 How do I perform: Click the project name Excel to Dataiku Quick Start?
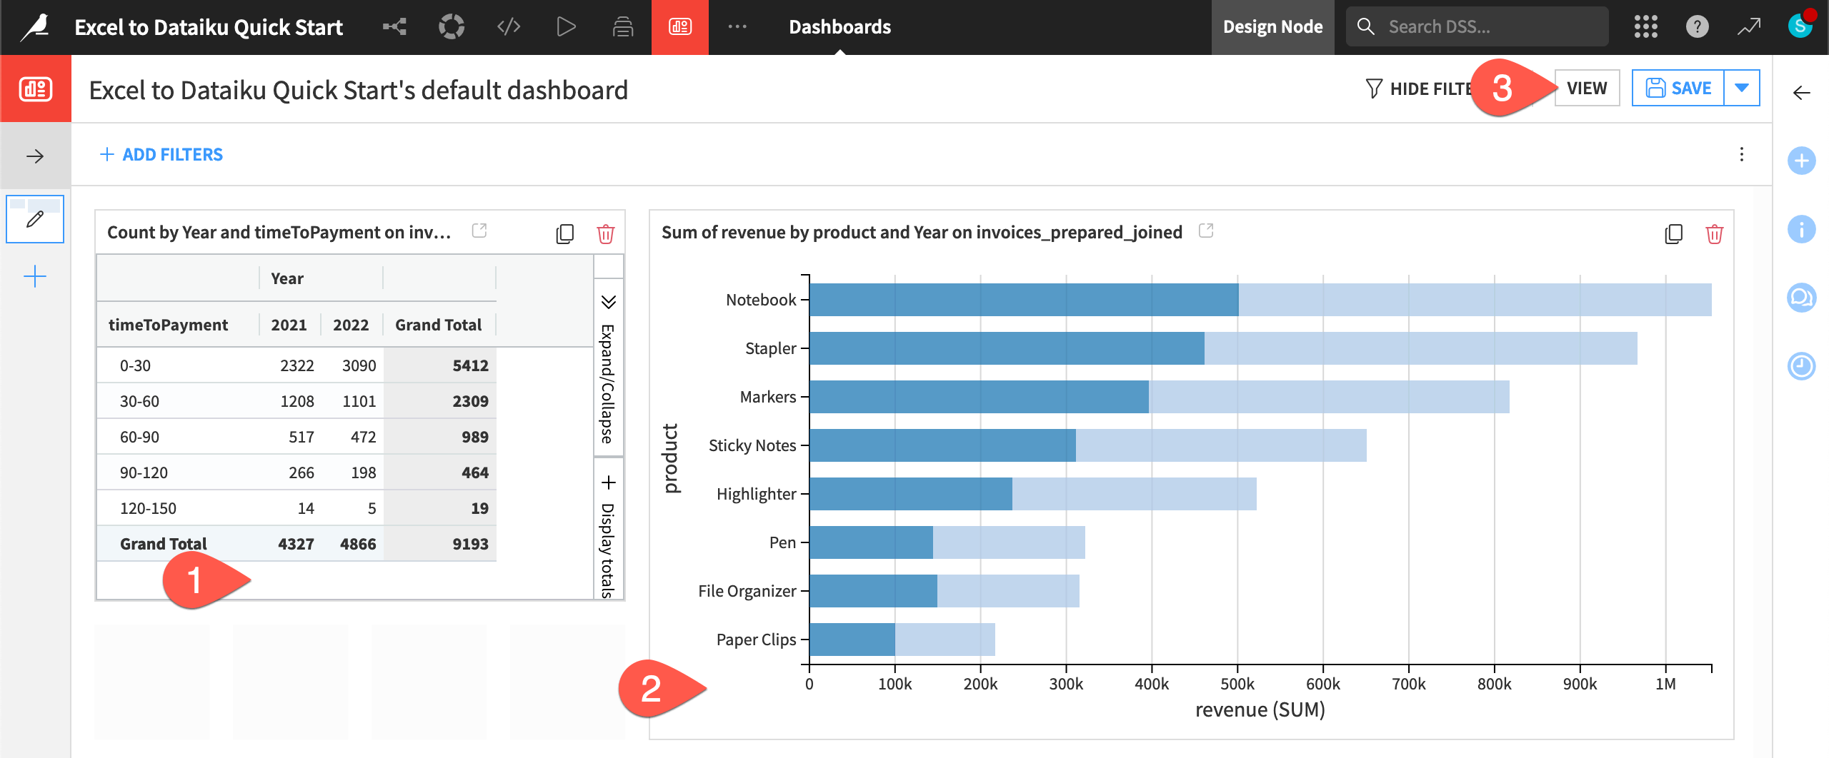tap(209, 27)
